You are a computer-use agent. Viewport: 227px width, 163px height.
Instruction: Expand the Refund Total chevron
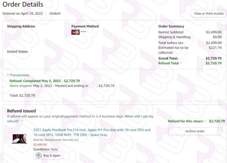[x=181, y=63]
